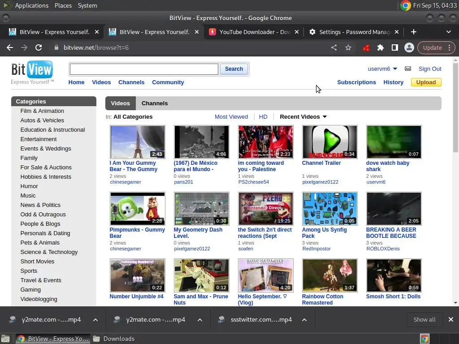459x344 pixels.
Task: Open Downloads folder from the taskbar
Action: 113,339
